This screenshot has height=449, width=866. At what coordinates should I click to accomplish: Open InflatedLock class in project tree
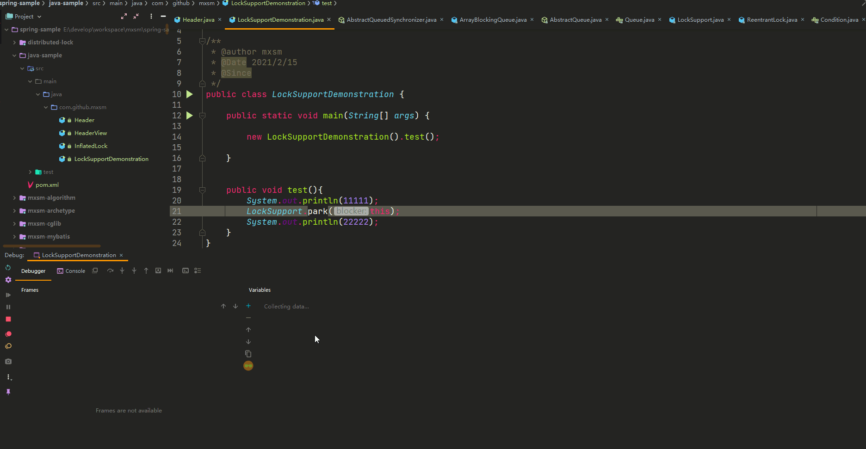point(91,146)
